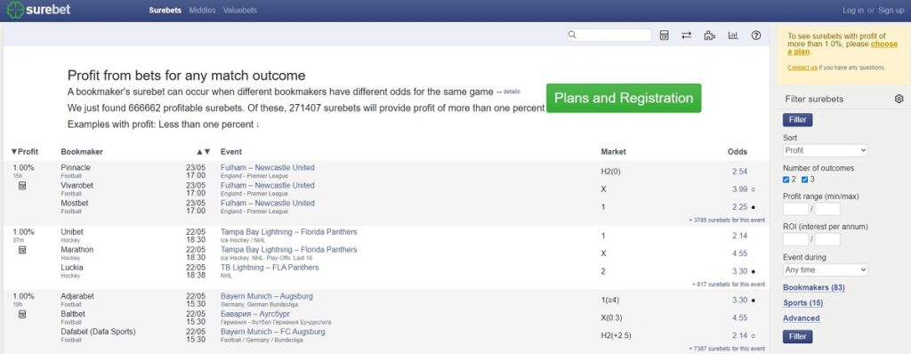
Task: Follow the Contact us link
Action: tap(802, 68)
